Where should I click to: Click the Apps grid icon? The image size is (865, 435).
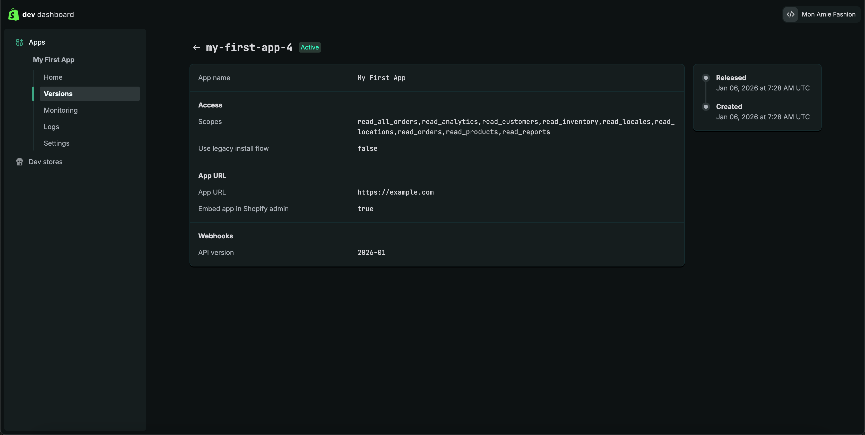pos(20,42)
